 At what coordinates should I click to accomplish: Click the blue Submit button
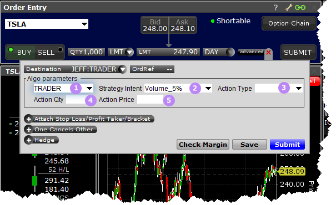[x=287, y=145]
